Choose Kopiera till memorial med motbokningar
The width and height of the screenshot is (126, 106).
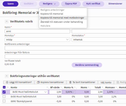[63, 18]
